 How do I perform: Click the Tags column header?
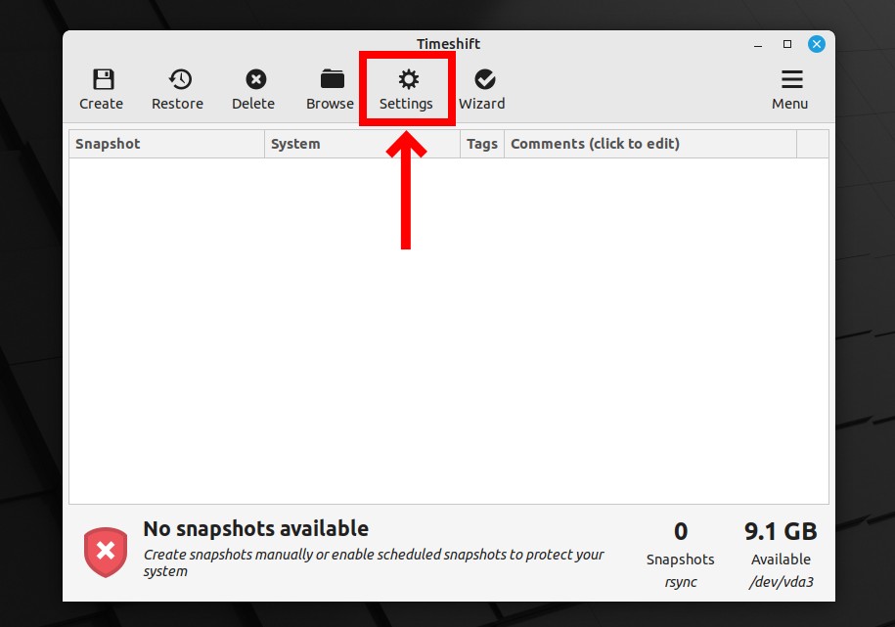[482, 144]
